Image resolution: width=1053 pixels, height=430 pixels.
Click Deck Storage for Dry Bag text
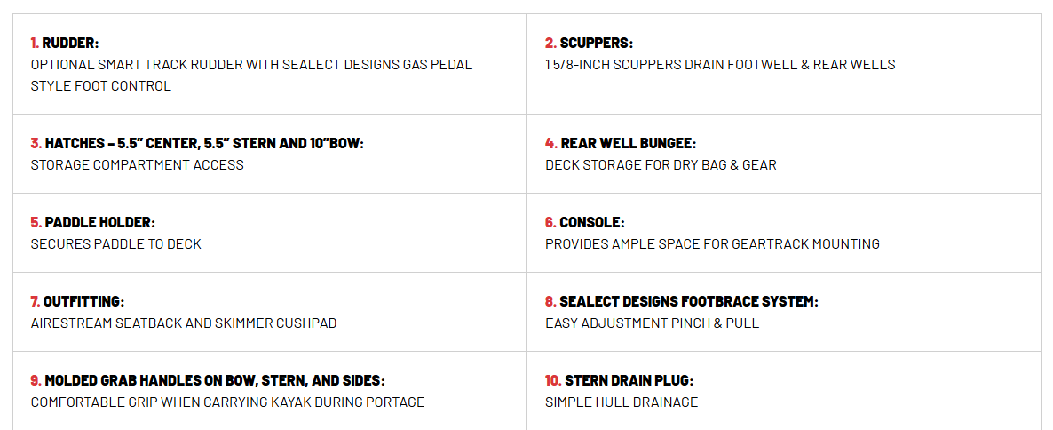click(x=661, y=165)
